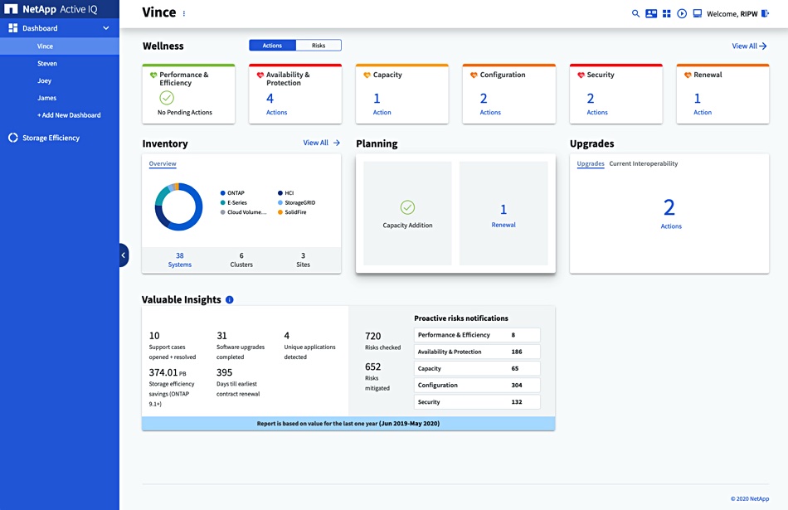Click the green checkmark for No Pending Actions
The height and width of the screenshot is (510, 788).
point(167,98)
